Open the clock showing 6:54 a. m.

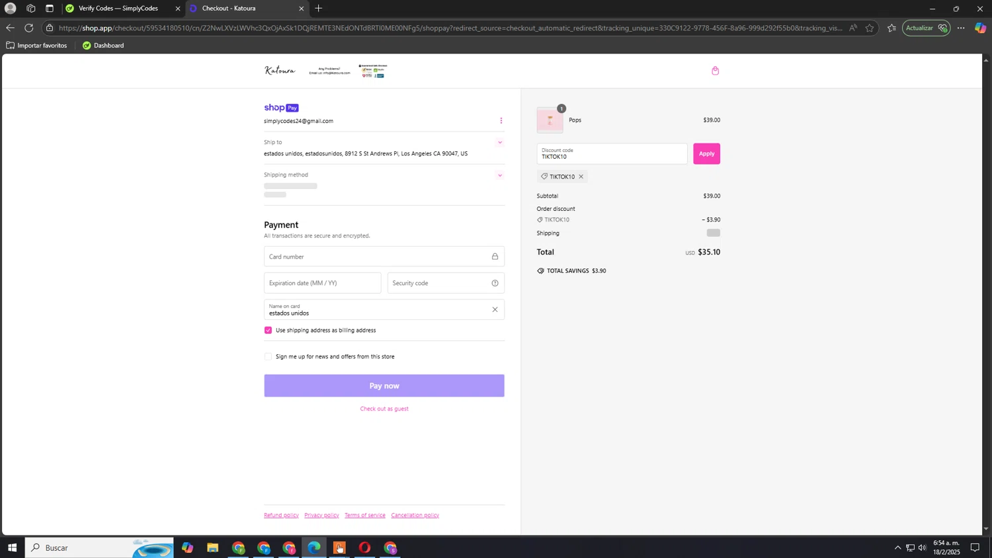(946, 547)
